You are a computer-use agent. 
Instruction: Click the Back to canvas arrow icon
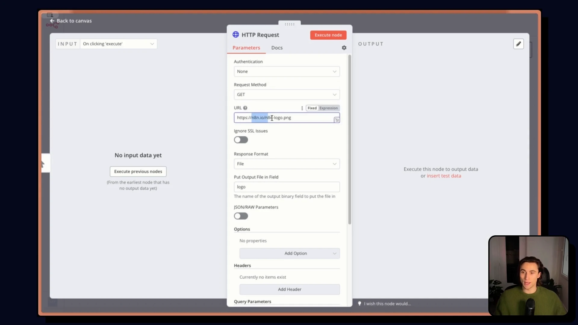click(x=52, y=21)
